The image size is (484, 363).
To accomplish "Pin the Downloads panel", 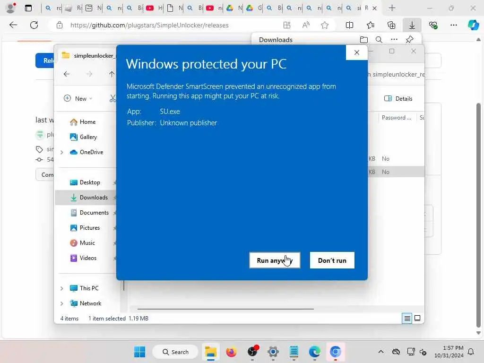I will [409, 40].
